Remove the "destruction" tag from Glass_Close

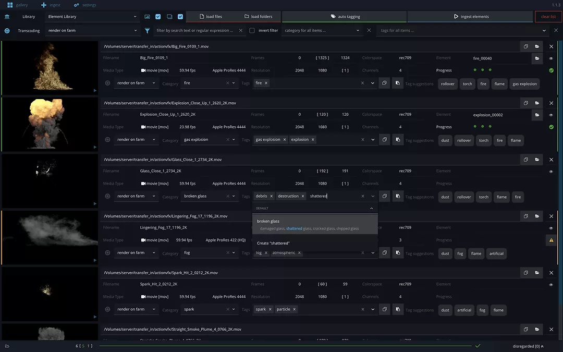[303, 196]
